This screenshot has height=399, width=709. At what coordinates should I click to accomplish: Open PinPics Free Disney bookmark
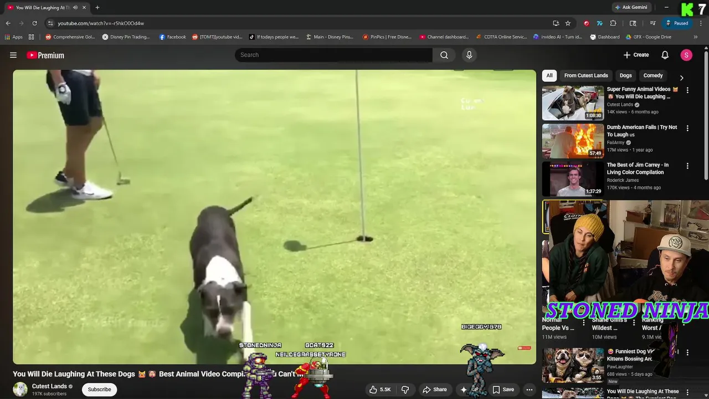pyautogui.click(x=387, y=37)
